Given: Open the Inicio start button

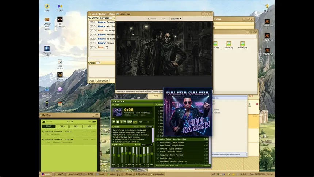Looking at the screenshot, I should pyautogui.click(x=46, y=174).
